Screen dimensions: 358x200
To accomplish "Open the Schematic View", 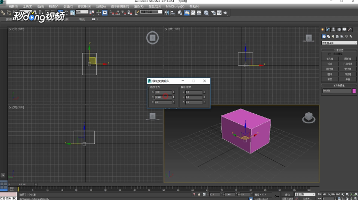I will click(x=199, y=13).
